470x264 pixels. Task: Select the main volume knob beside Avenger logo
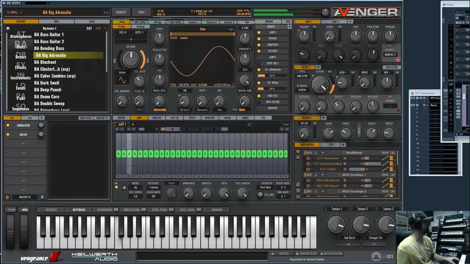tap(325, 12)
